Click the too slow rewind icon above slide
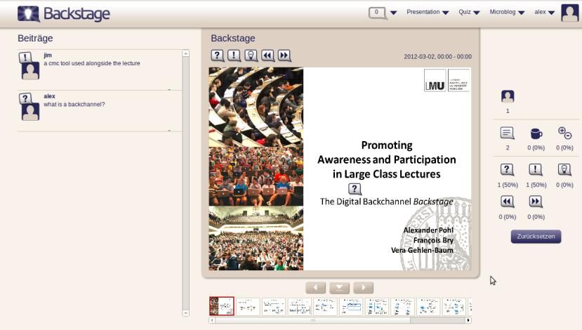Screen dimensions: 582x330 click(267, 55)
